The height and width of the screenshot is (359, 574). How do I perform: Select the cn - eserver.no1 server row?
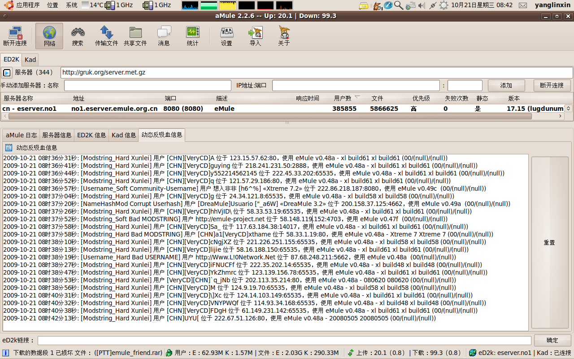[283, 109]
